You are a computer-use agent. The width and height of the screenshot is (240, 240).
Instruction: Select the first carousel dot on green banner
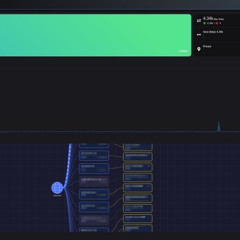click(179, 51)
